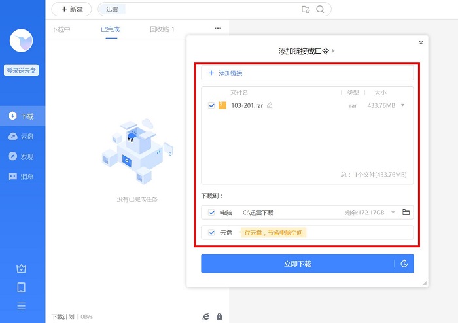
Task: Toggle the 电脑 download location checkbox
Action: point(211,212)
